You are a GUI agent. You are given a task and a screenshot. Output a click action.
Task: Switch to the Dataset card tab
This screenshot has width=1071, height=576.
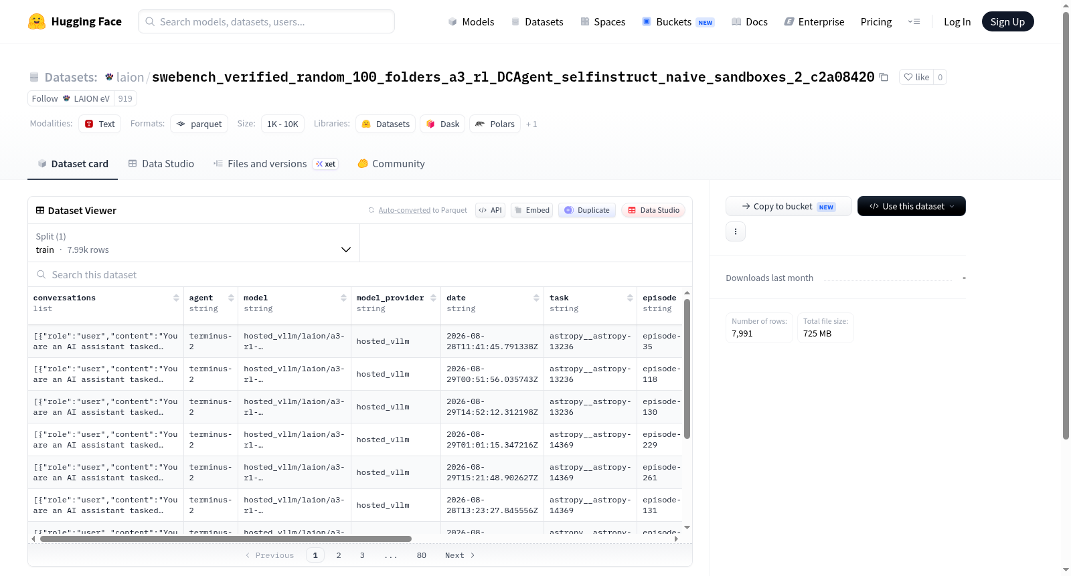(x=72, y=163)
